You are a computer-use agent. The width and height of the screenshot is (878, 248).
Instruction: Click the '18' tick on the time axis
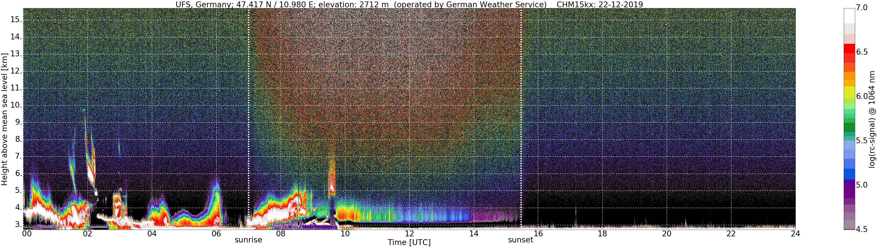pos(602,234)
